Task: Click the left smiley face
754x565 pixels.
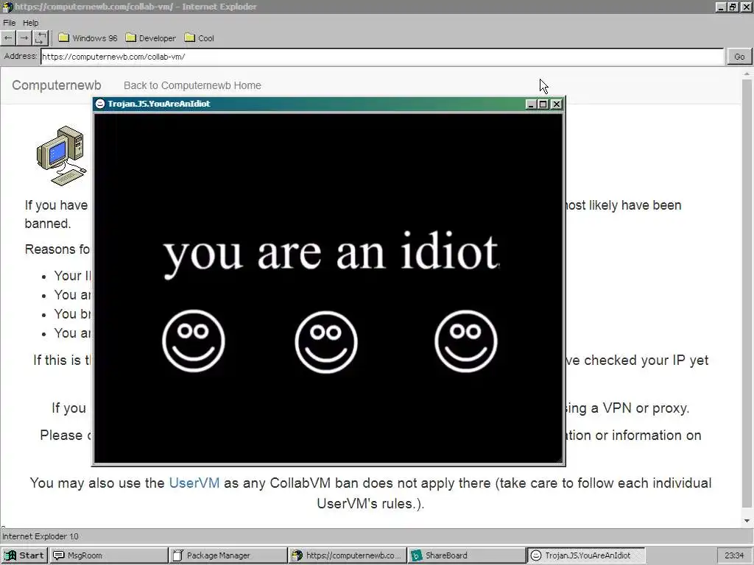Action: coord(194,341)
